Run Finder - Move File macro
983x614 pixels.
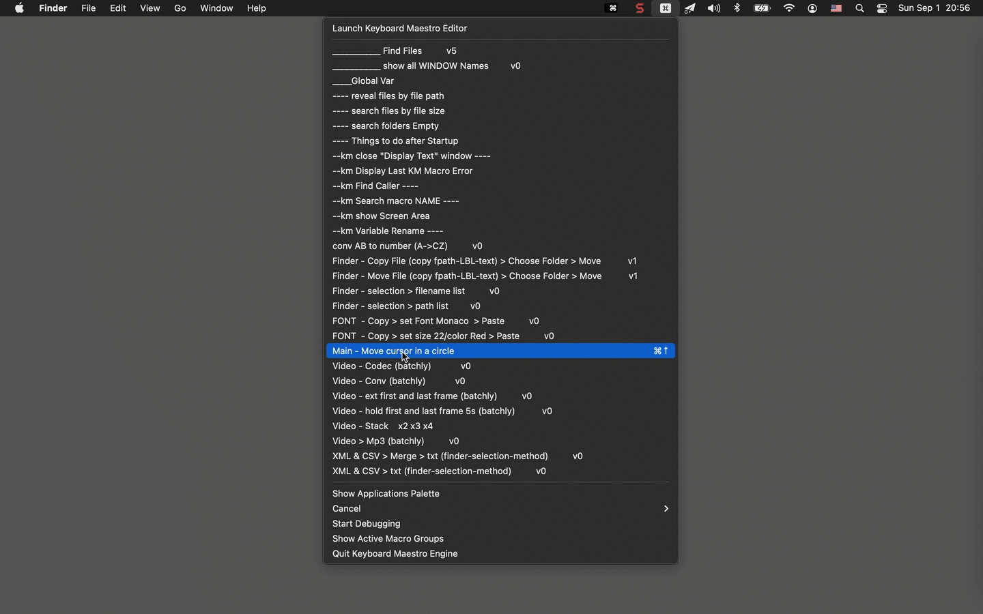coord(500,276)
